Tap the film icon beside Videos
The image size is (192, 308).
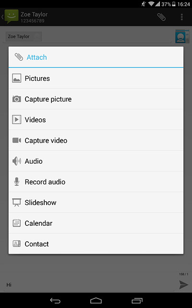point(17,120)
